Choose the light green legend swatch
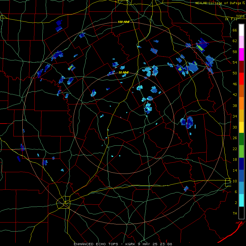Viewport: 246px width, 246px height. pos(241,151)
